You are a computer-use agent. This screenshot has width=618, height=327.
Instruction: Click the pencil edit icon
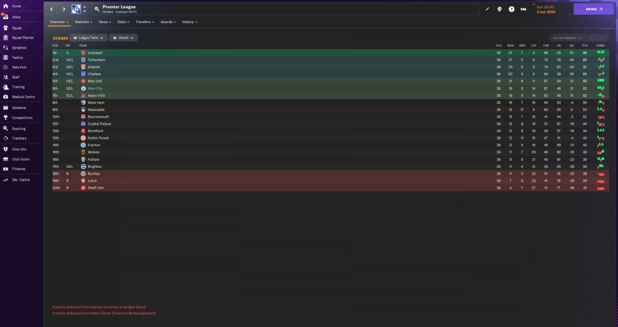[x=487, y=9]
